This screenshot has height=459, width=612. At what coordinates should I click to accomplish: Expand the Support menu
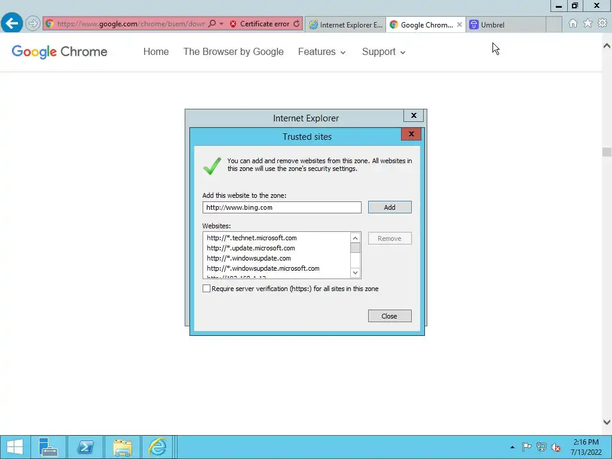point(384,51)
